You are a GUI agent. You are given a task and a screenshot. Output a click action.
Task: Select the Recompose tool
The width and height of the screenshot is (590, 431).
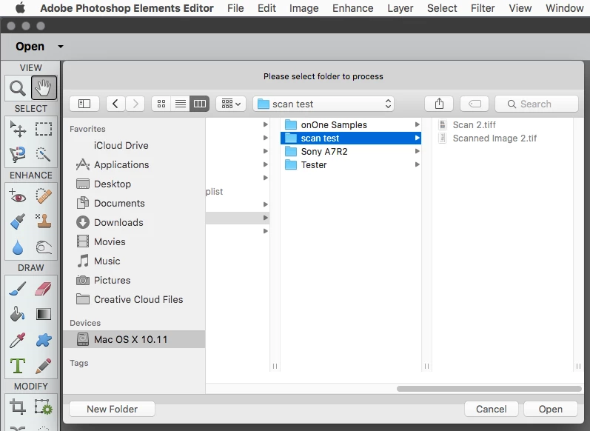click(x=44, y=407)
